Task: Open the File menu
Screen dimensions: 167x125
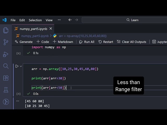Action: 13,20
